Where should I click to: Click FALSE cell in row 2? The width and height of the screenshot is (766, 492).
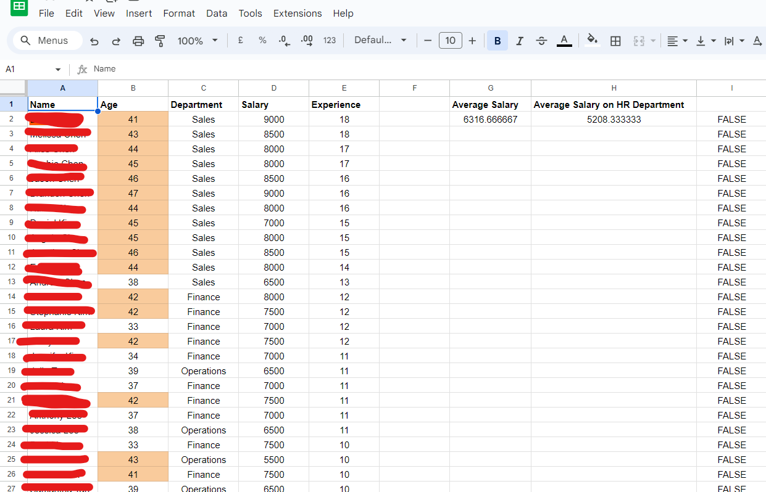tap(731, 119)
